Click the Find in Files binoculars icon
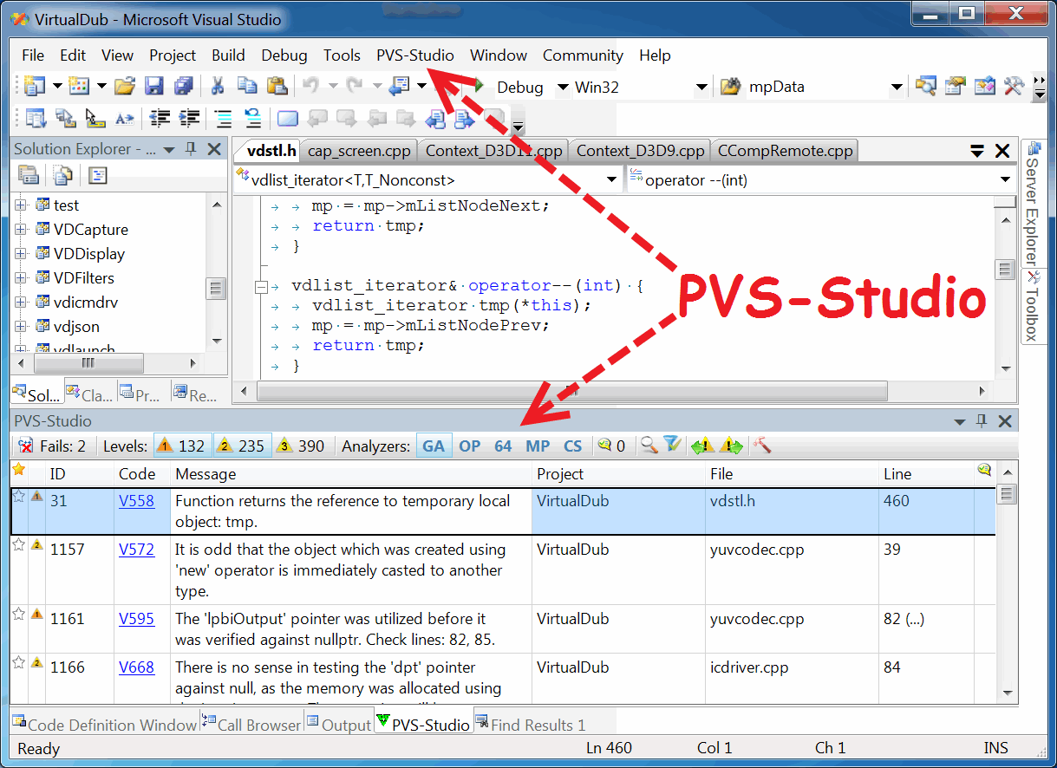Viewport: 1057px width, 768px height. (x=730, y=87)
